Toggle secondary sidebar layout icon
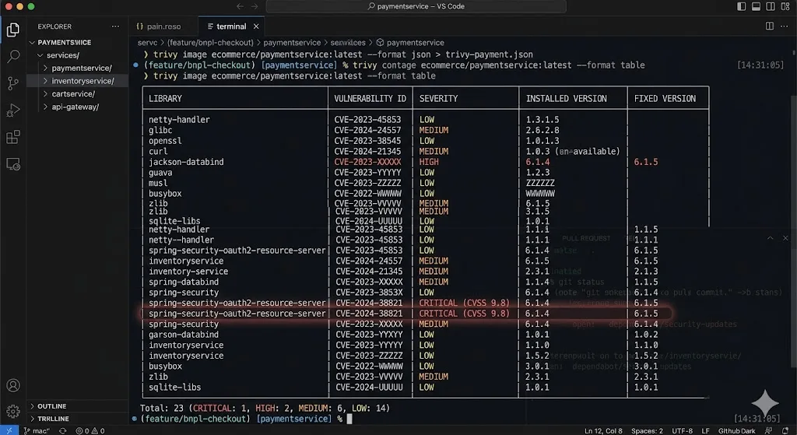The height and width of the screenshot is (435, 797). coord(771,6)
